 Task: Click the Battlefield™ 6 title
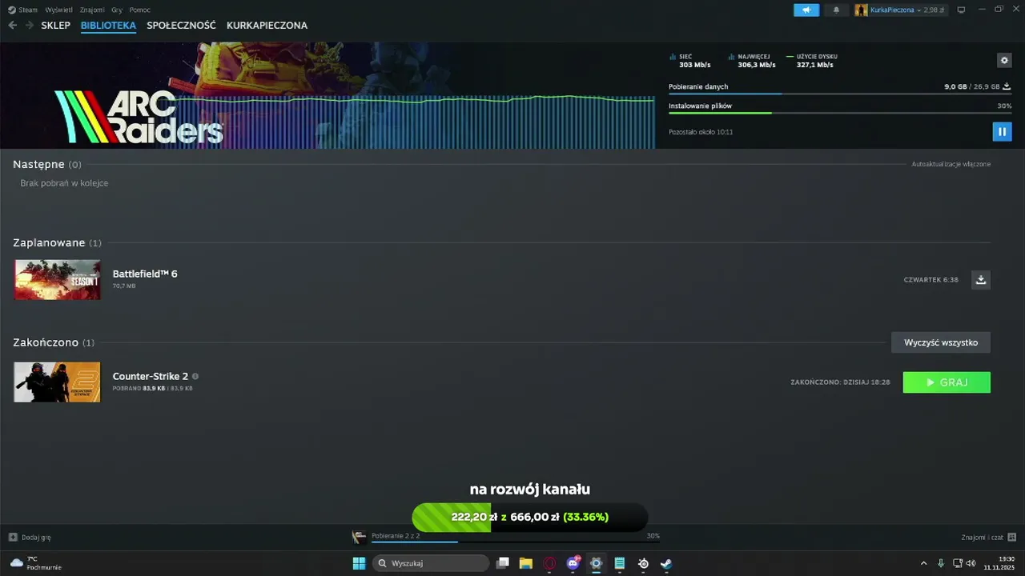(145, 274)
